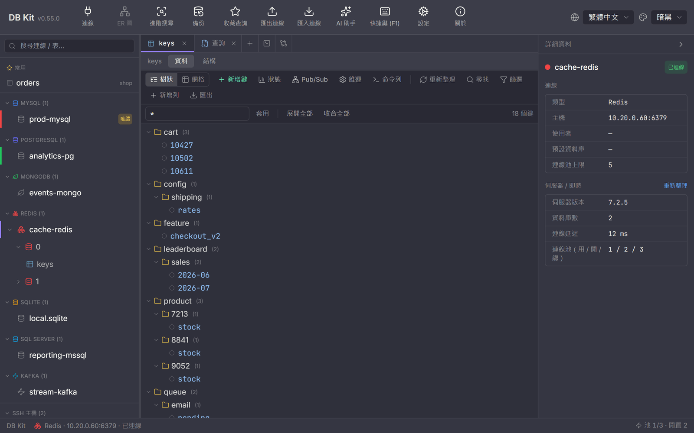Switch to 樹狀 tree view
The width and height of the screenshot is (694, 433).
pyautogui.click(x=162, y=79)
